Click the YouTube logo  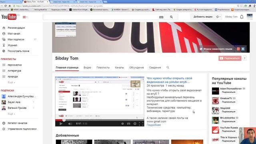click(9, 17)
